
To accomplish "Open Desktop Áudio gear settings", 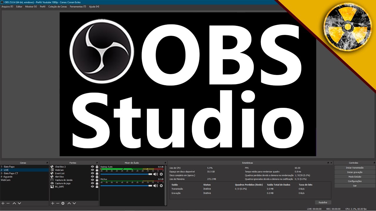I will coord(161,174).
